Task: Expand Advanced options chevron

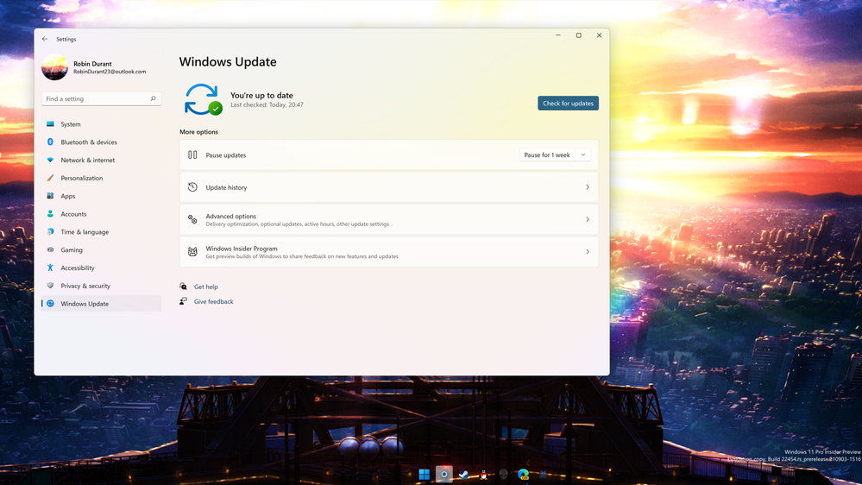Action: tap(587, 219)
